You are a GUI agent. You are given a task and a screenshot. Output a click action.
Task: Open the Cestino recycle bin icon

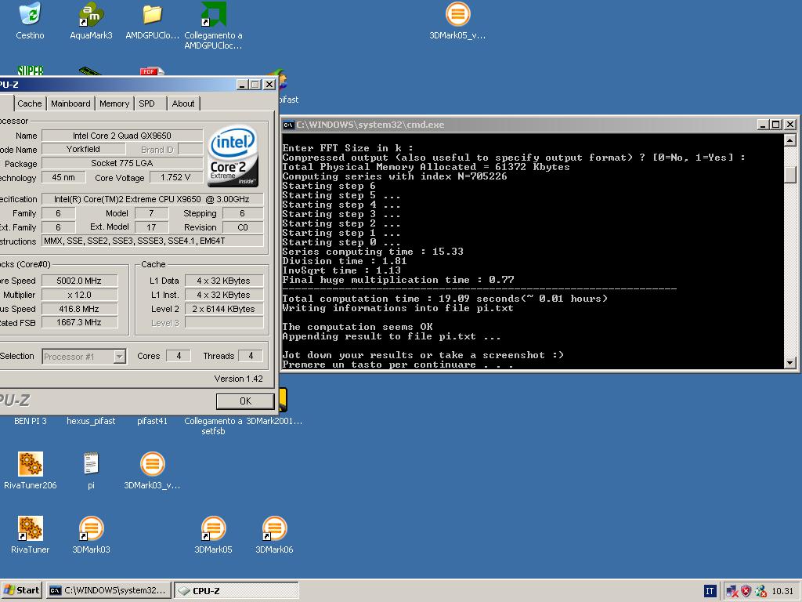(x=30, y=14)
